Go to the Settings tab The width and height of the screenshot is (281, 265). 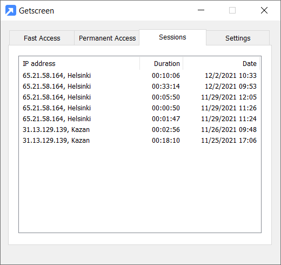tap(238, 38)
